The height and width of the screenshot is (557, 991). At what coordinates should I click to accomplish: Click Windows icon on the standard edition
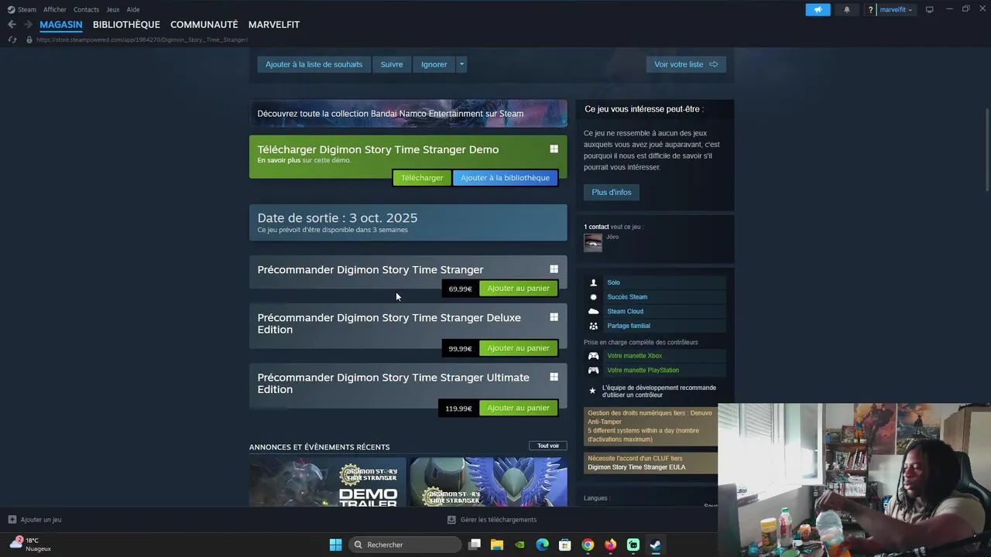pyautogui.click(x=554, y=269)
